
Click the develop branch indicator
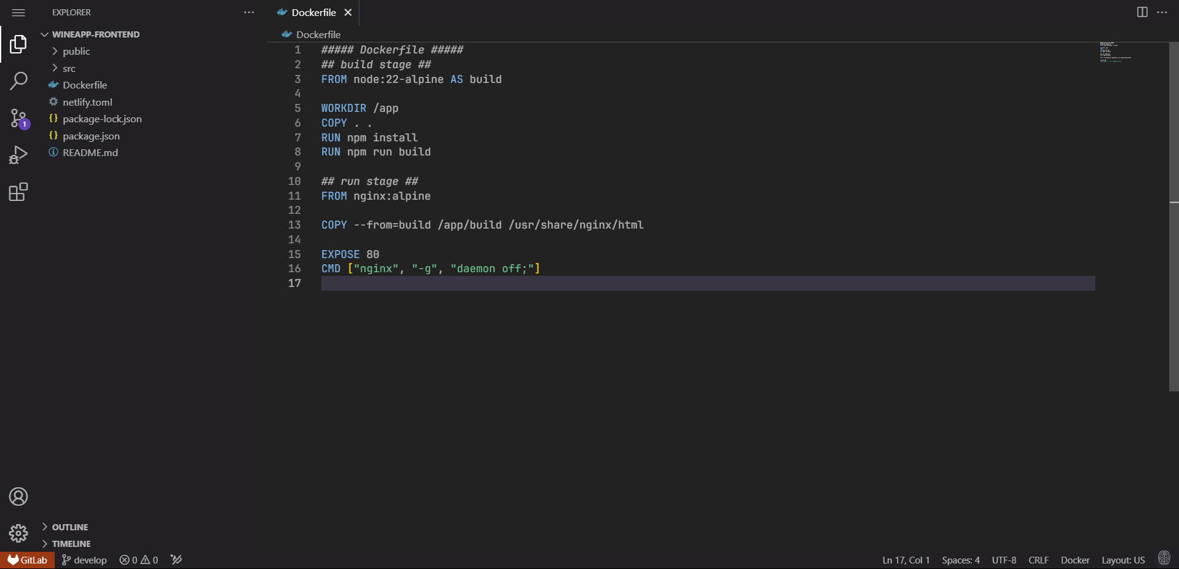84,560
